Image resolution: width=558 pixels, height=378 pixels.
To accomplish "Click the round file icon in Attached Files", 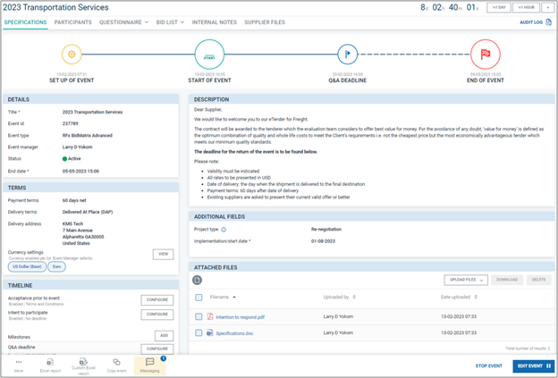I will [197, 281].
